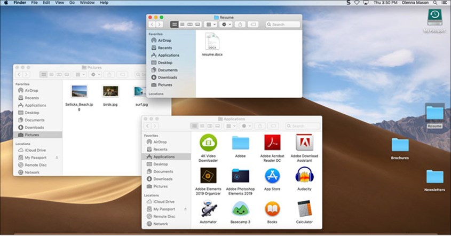451x236 pixels.
Task: Open the File menu
Action: pos(34,3)
